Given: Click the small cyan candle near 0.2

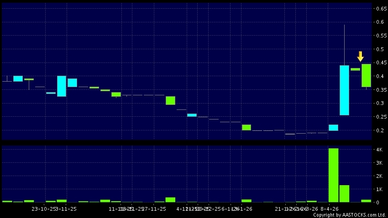Looking at the screenshot, I should [x=333, y=127].
